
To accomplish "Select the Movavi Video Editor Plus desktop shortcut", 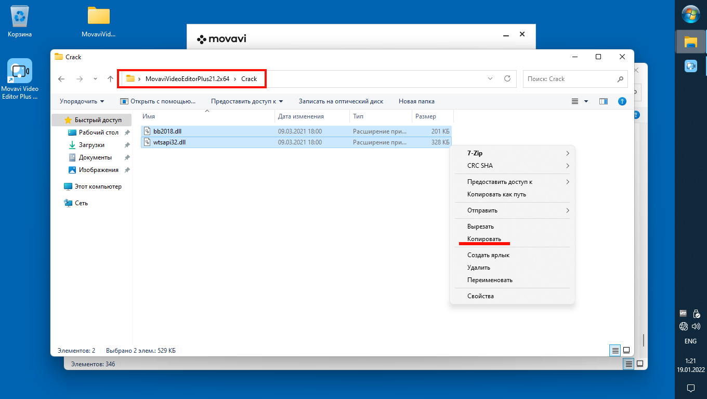I will 20,79.
